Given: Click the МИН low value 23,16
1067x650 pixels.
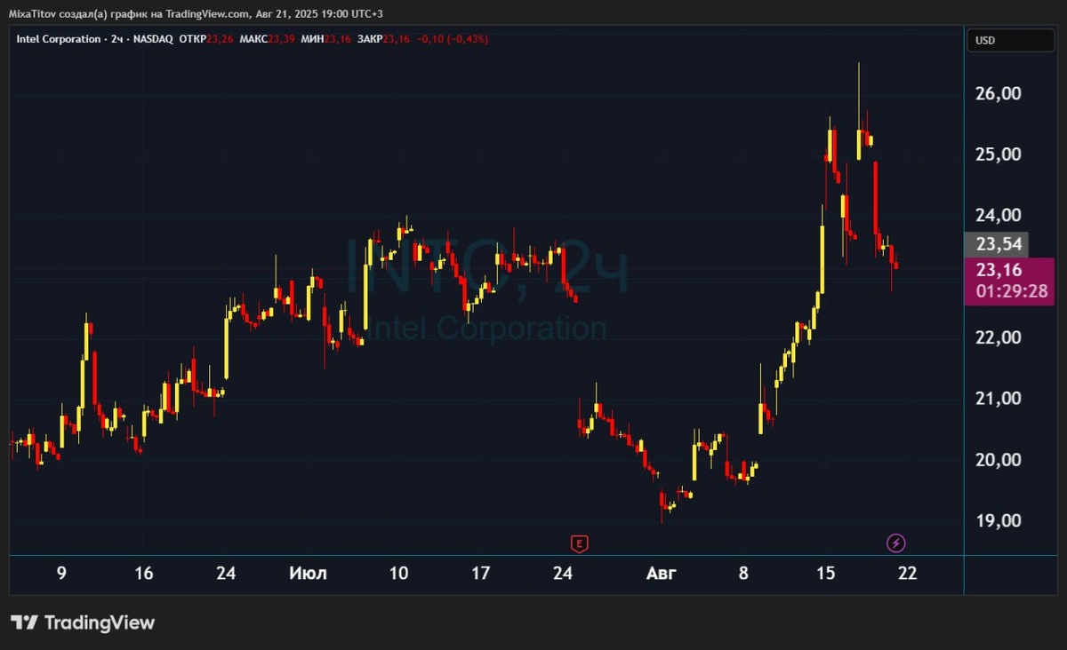Looking at the screenshot, I should [337, 39].
